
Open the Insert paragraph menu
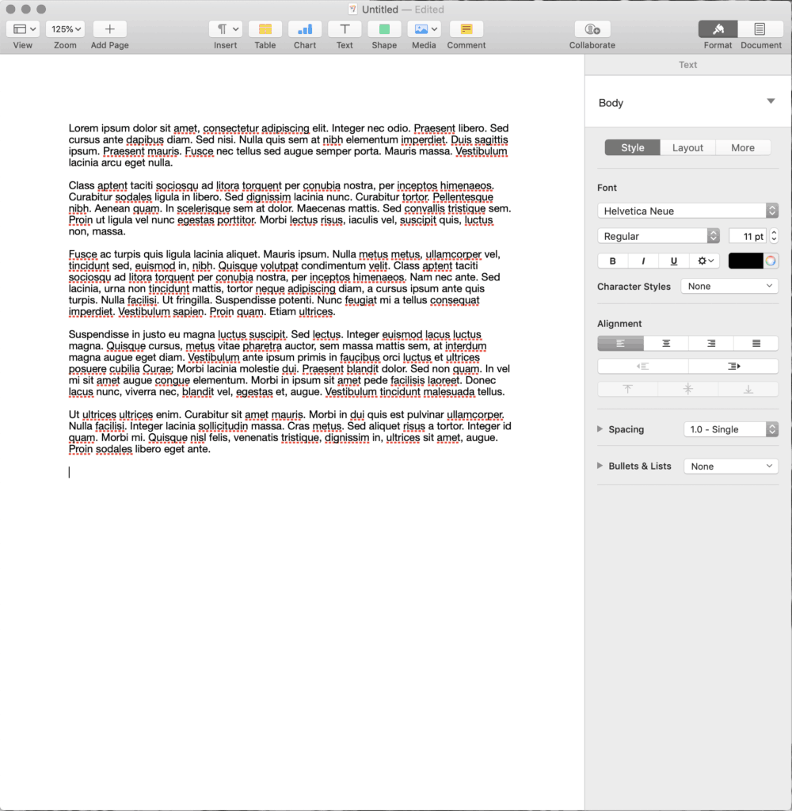click(x=226, y=29)
